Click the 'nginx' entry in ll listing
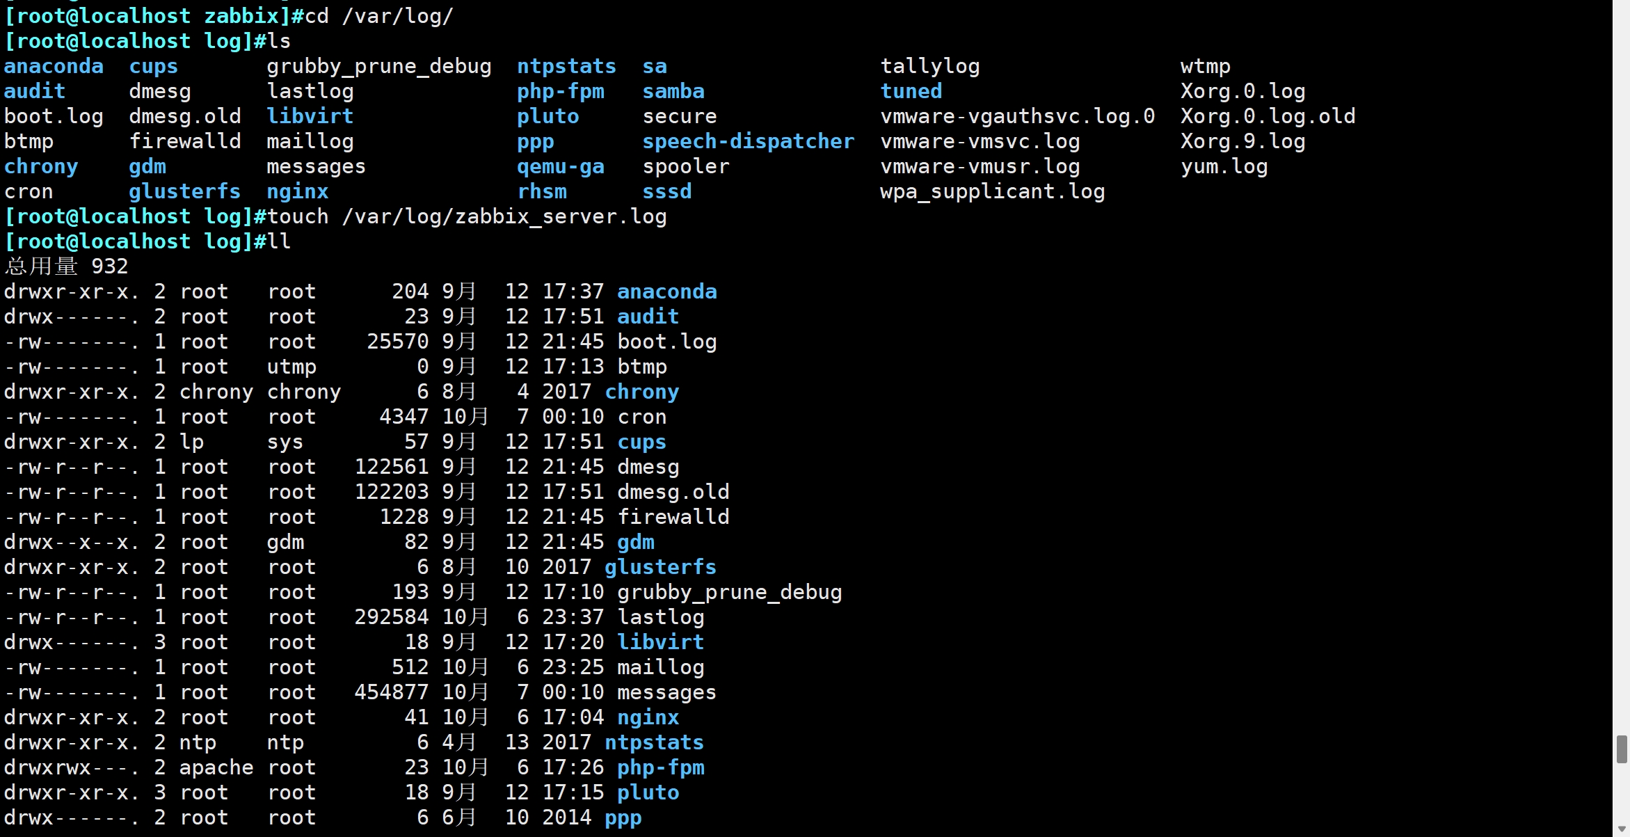 pyautogui.click(x=648, y=718)
